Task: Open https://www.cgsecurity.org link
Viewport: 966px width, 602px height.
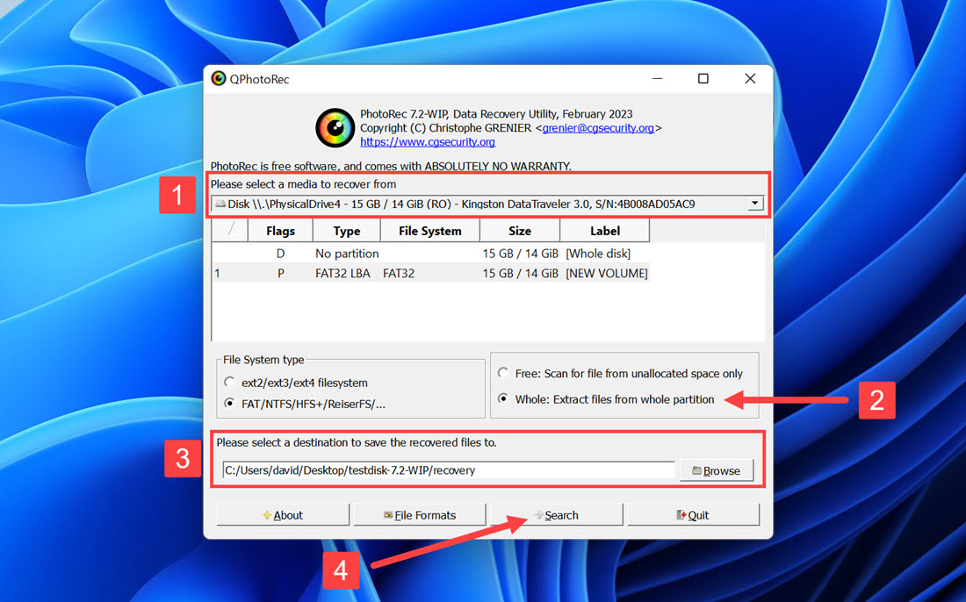Action: pyautogui.click(x=428, y=141)
